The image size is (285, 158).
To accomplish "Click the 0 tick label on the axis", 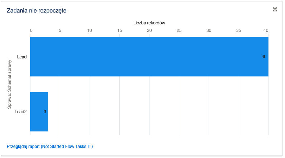I will (x=31, y=30).
